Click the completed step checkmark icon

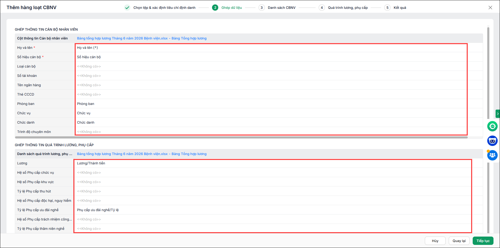[127, 8]
